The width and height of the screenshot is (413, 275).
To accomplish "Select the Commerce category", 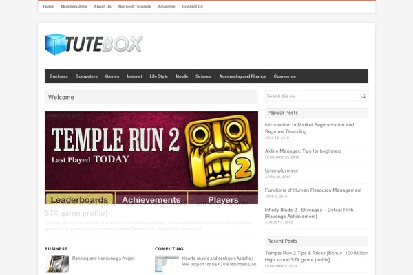I will (x=285, y=76).
